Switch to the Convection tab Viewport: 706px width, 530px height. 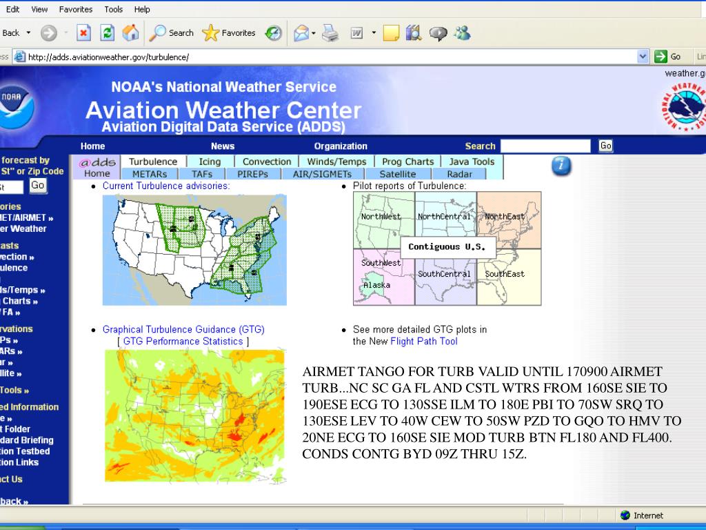tap(267, 161)
